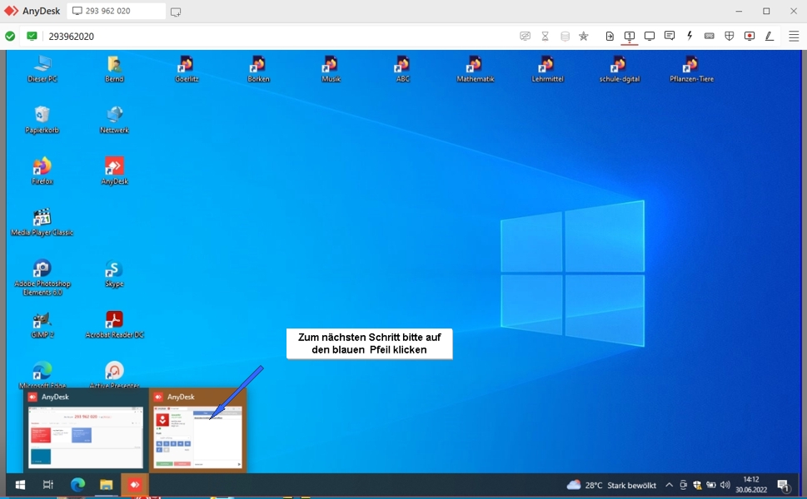Image resolution: width=807 pixels, height=499 pixels.
Task: Open the whiteboard pen icon
Action: point(770,36)
